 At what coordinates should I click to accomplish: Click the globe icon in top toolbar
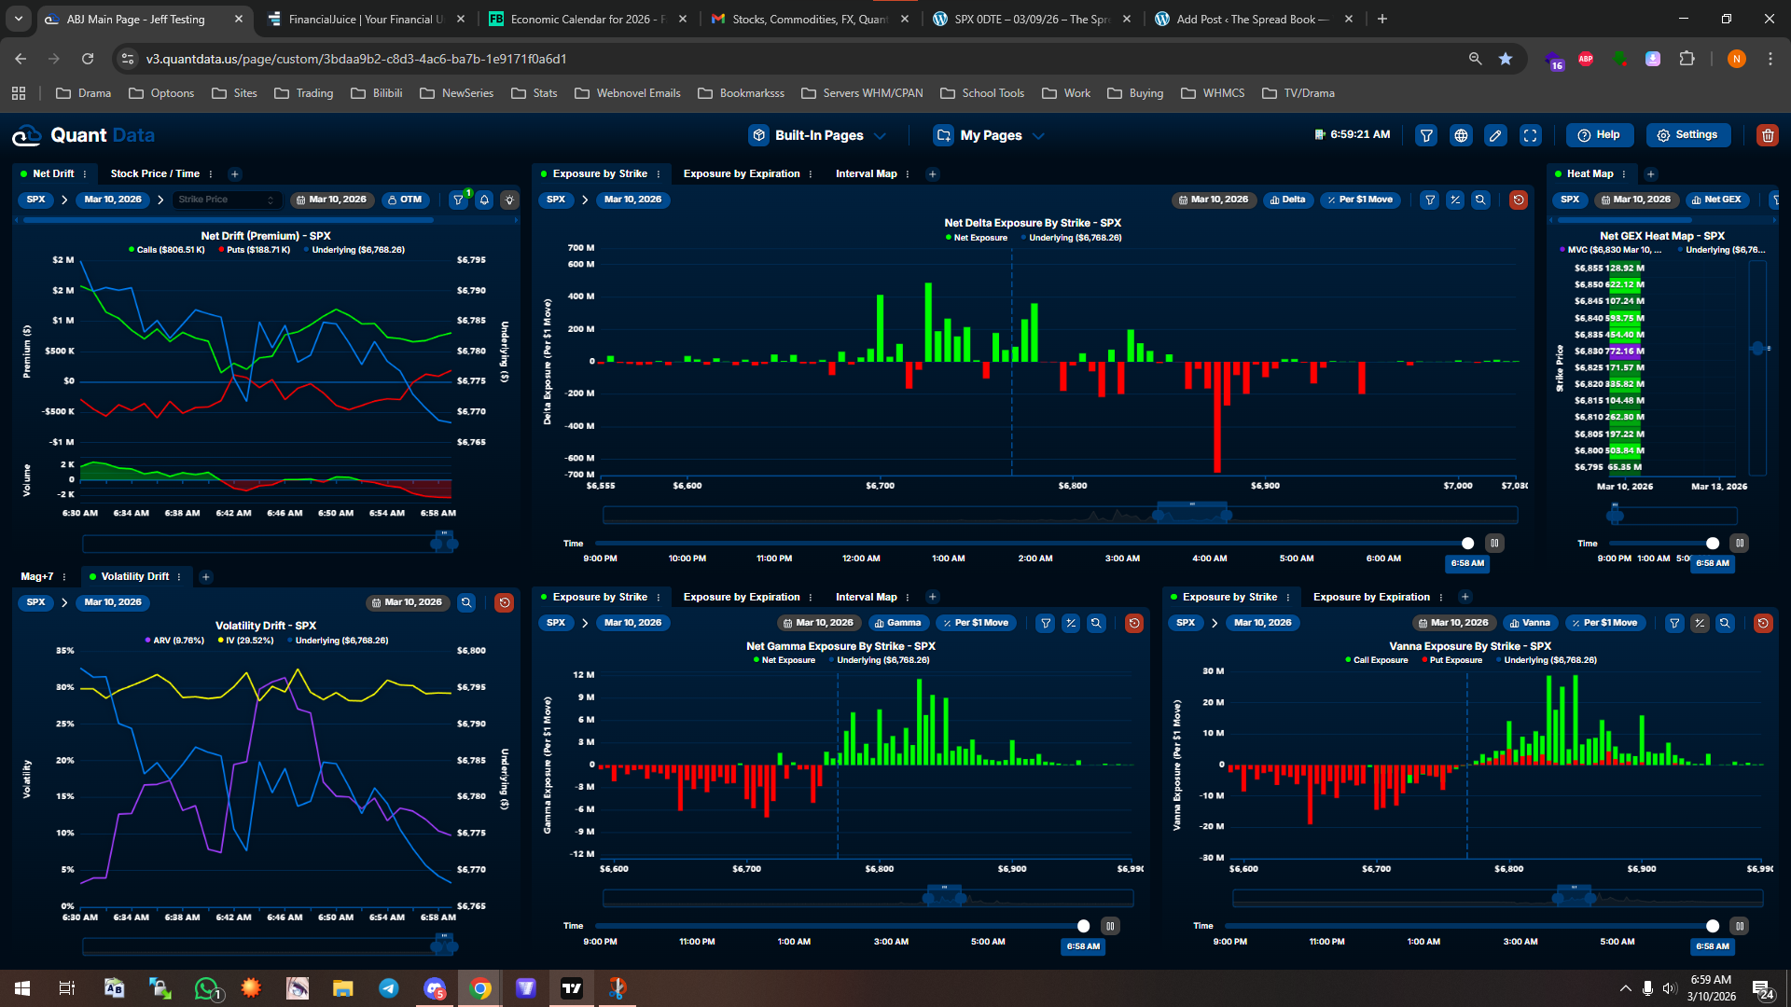click(1461, 135)
